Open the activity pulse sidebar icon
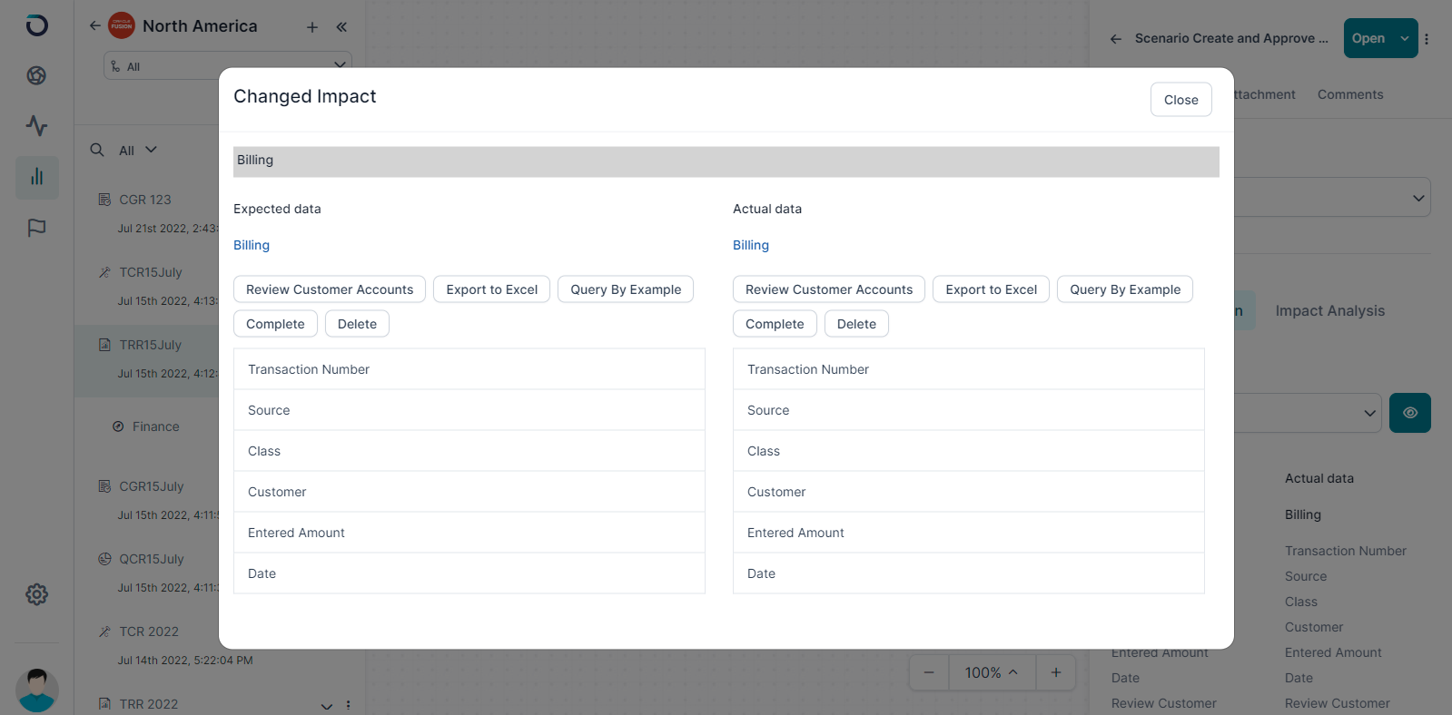 click(x=36, y=125)
